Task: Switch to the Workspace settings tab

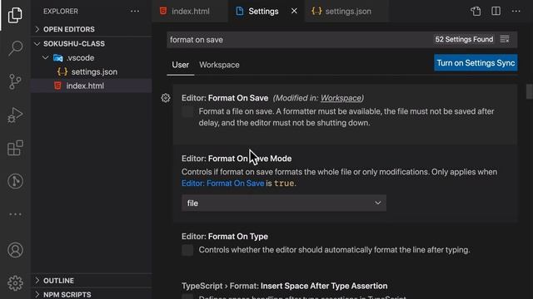Action: 219,65
